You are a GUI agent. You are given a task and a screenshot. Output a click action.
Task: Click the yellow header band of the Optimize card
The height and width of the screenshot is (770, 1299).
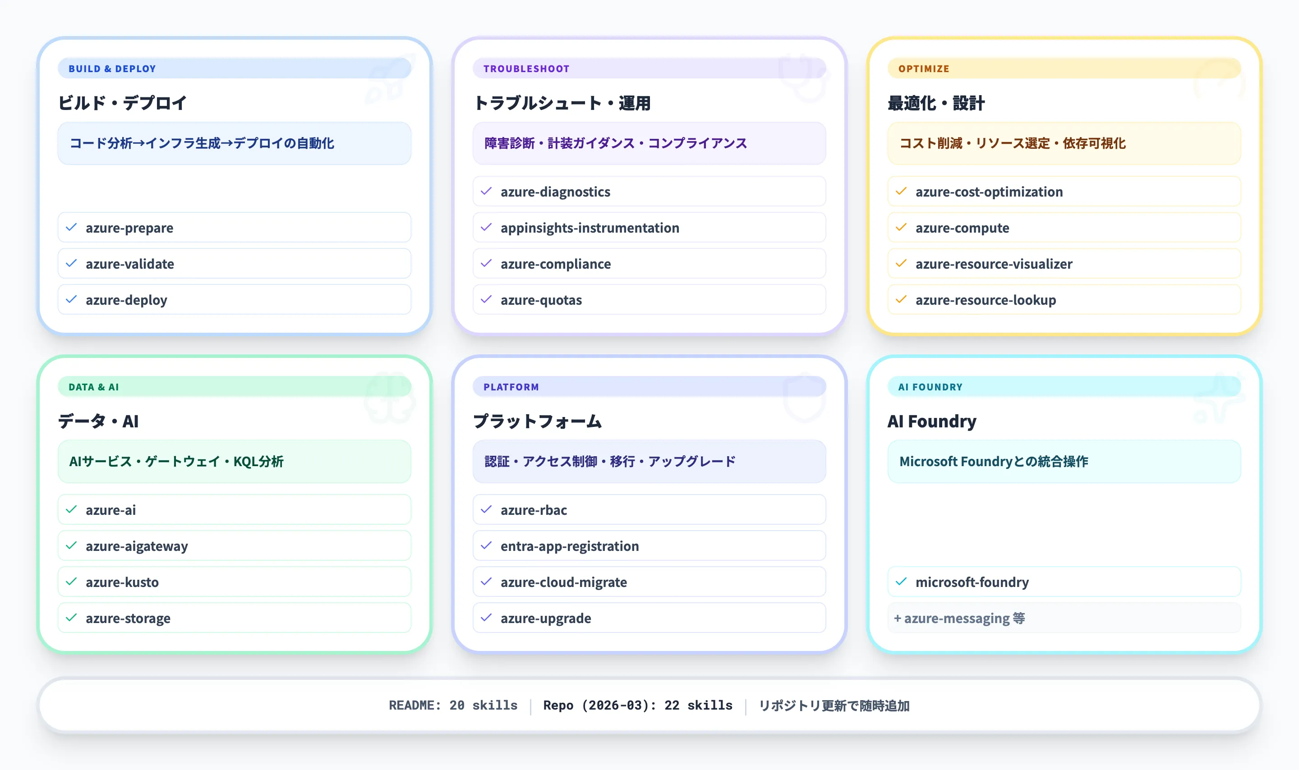[x=1064, y=68]
